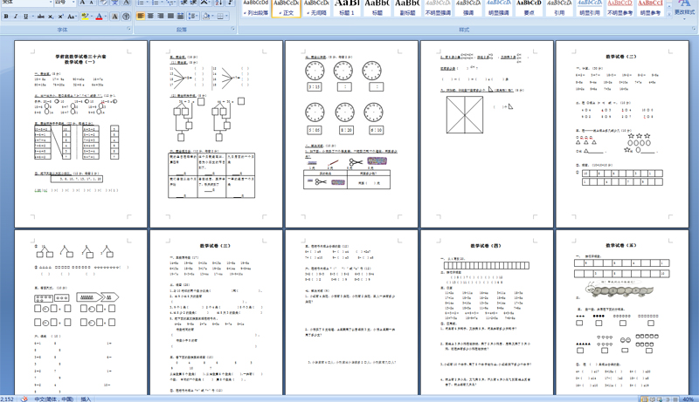699x402 pixels.
Task: Toggle Bold formatting
Action: click(x=6, y=17)
